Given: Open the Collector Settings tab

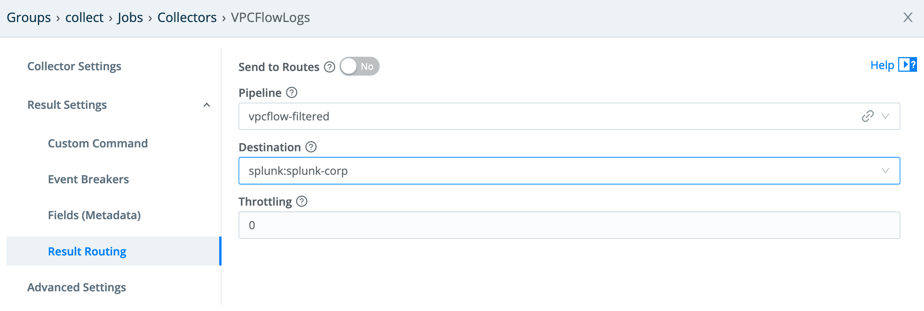Looking at the screenshot, I should (74, 66).
